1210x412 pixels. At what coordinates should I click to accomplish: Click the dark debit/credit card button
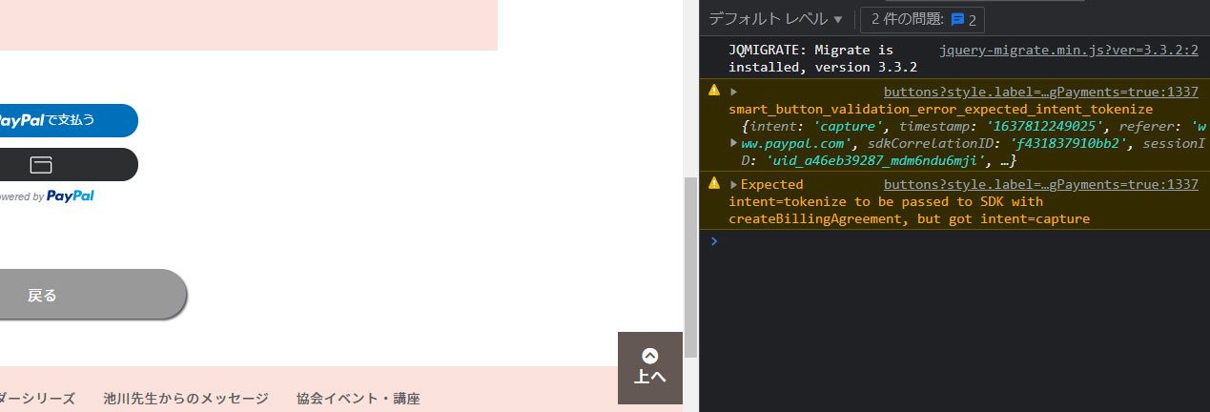click(67, 164)
